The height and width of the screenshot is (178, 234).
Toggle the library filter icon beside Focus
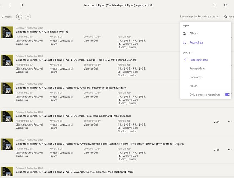tap(19, 17)
